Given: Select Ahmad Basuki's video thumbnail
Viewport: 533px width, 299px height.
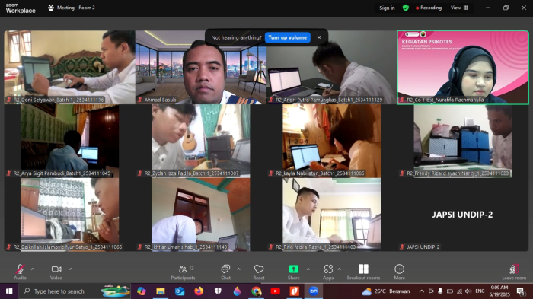Looking at the screenshot, I should pos(201,67).
